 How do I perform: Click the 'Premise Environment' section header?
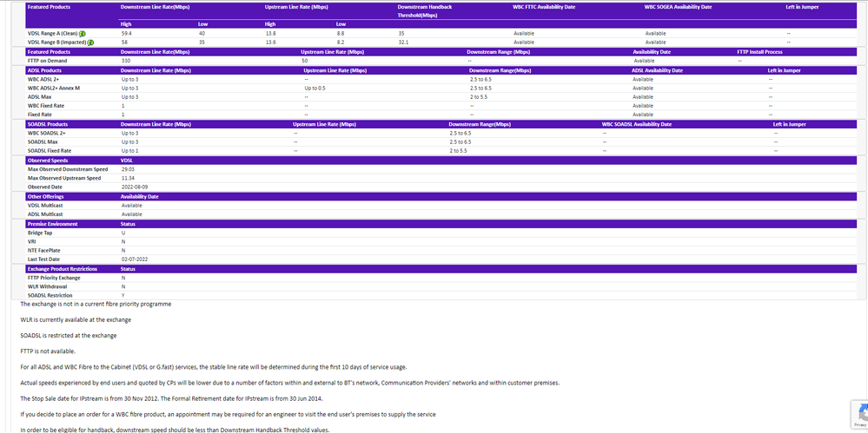(53, 224)
